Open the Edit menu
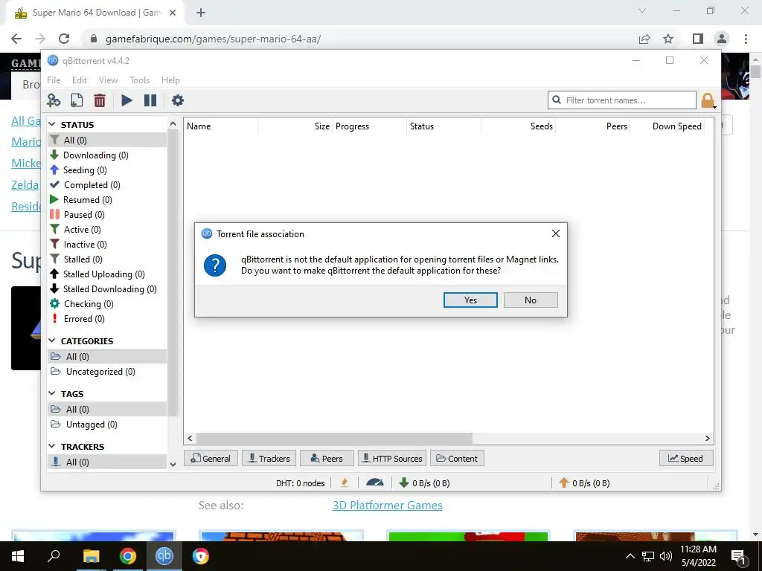762x571 pixels. pos(79,80)
